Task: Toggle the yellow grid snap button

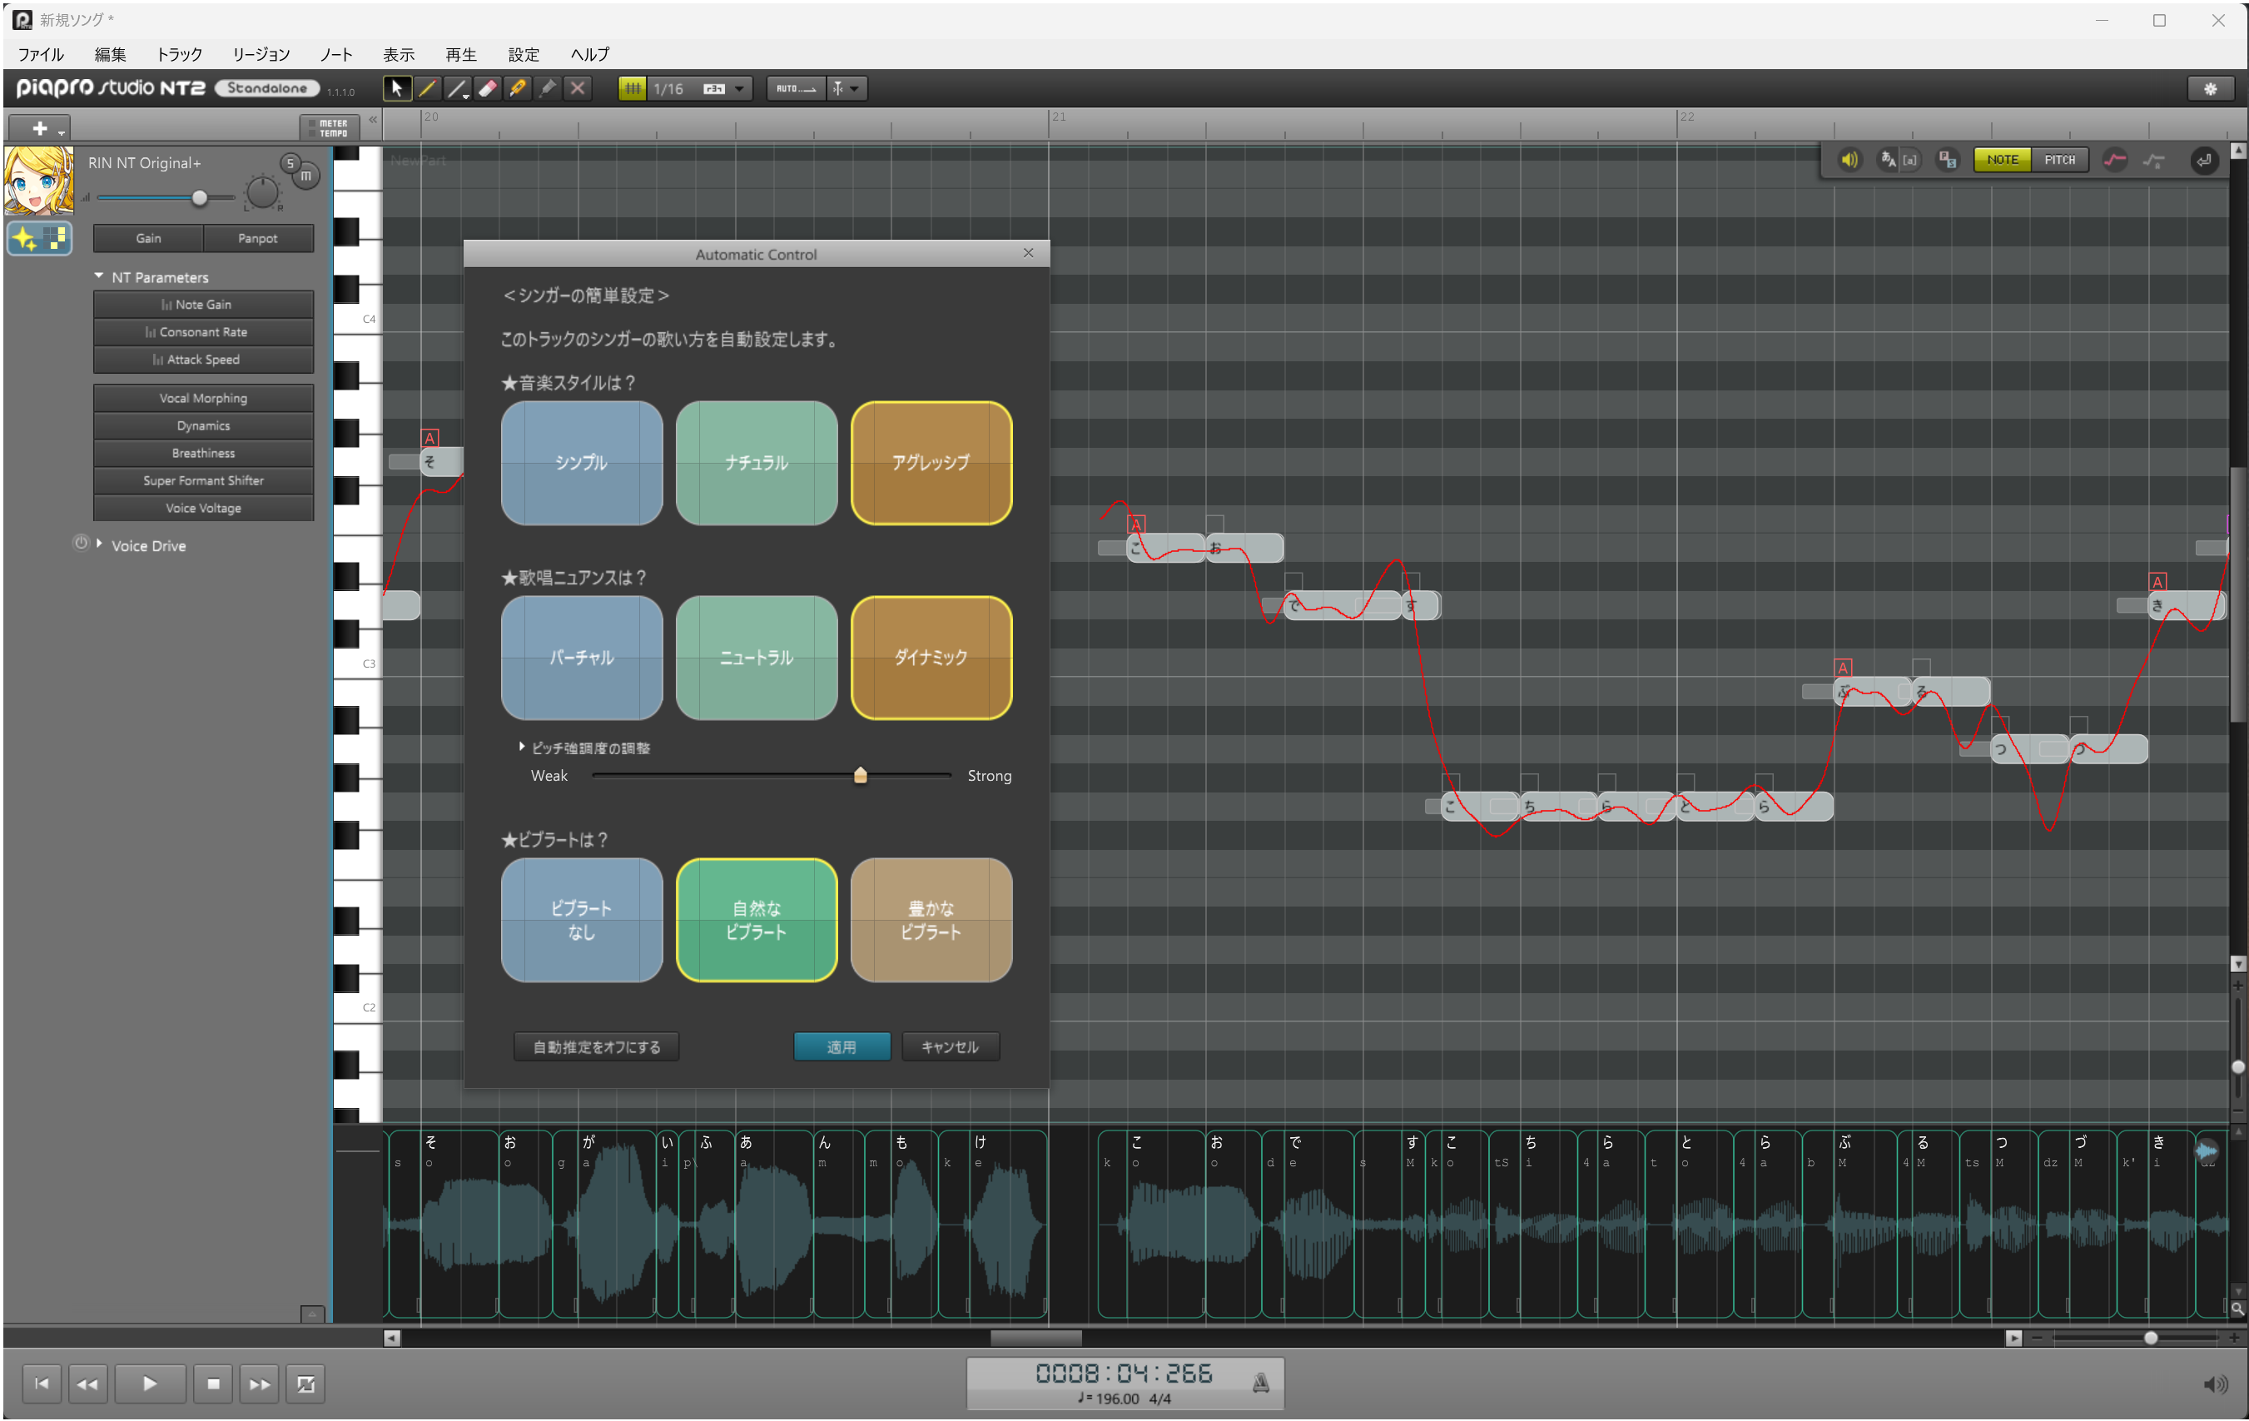Action: pyautogui.click(x=633, y=89)
